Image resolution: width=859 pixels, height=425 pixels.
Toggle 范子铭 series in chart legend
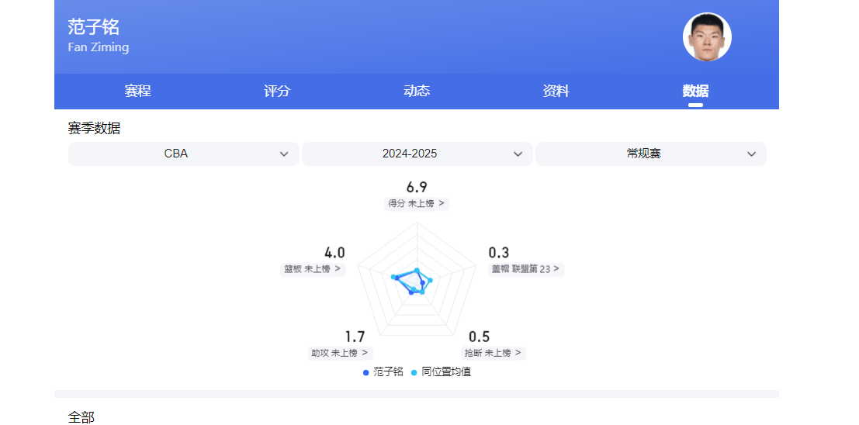tap(383, 372)
